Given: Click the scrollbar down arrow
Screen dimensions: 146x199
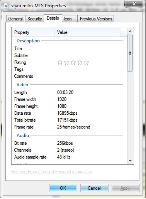Looking at the screenshot, I should click(130, 161).
